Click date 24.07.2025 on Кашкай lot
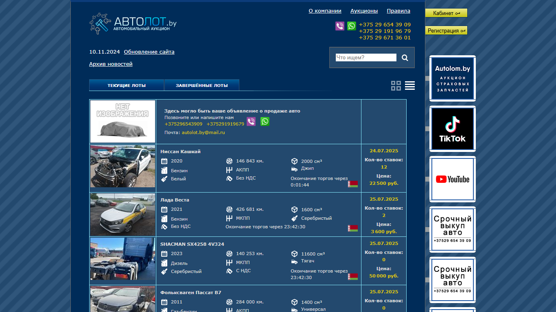 pos(384,151)
